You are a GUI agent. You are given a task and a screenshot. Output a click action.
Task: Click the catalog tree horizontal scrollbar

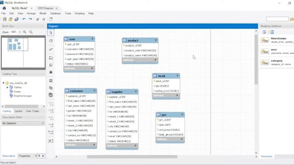pos(22,106)
